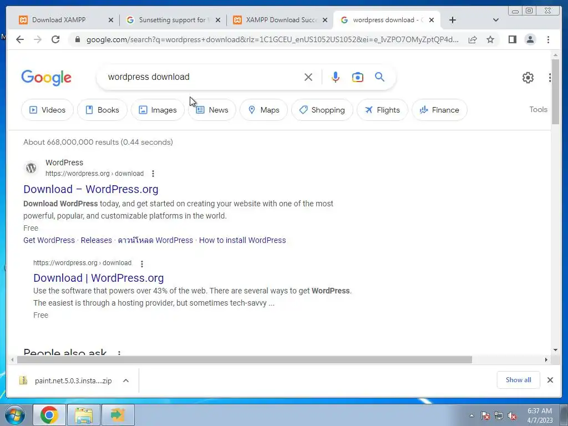Click the forward navigation arrow

(38, 39)
